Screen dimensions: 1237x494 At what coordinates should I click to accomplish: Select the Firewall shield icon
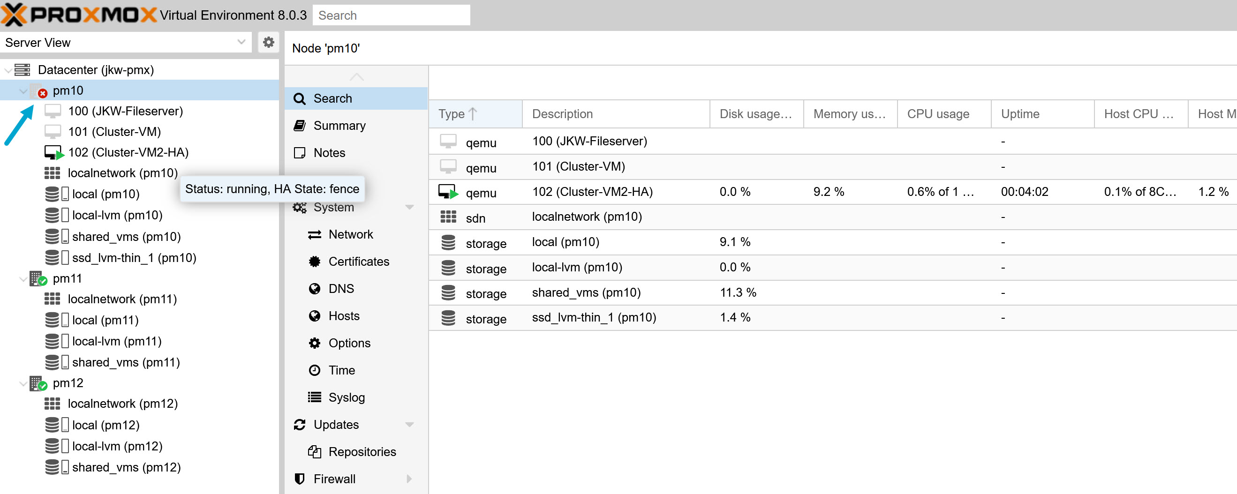click(x=299, y=478)
